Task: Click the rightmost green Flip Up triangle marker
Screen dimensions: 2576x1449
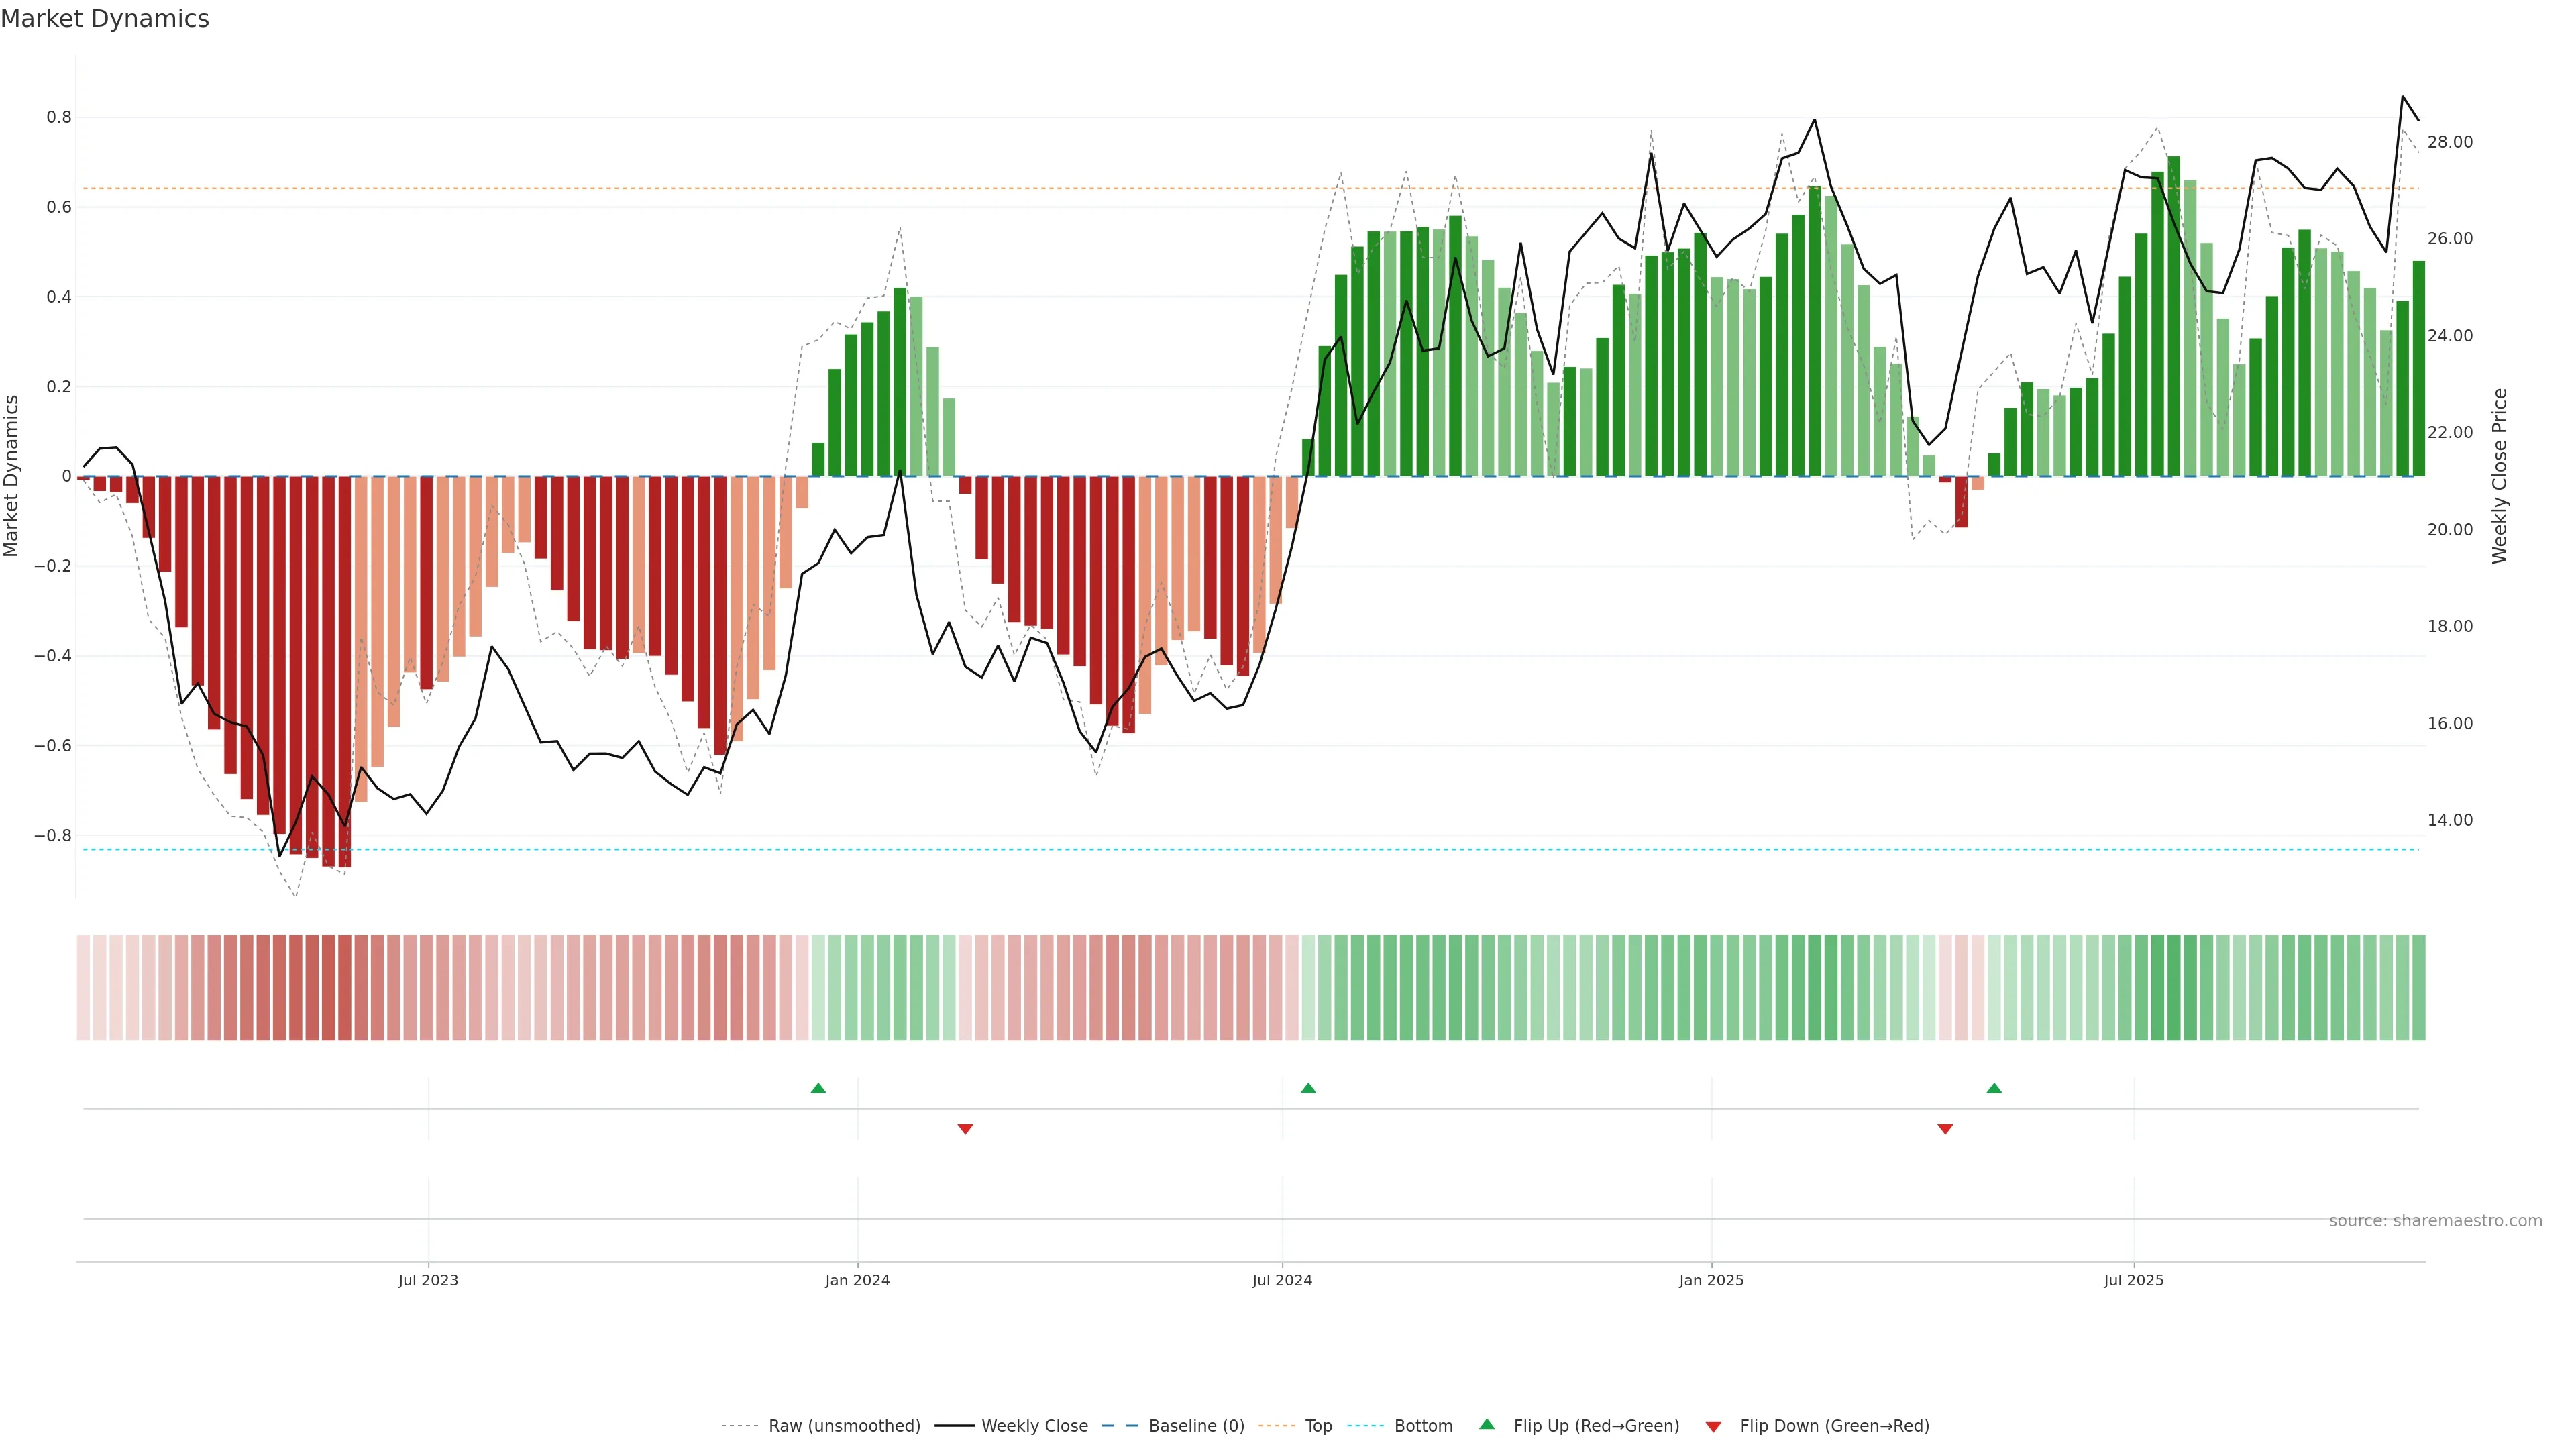Action: click(1994, 1088)
